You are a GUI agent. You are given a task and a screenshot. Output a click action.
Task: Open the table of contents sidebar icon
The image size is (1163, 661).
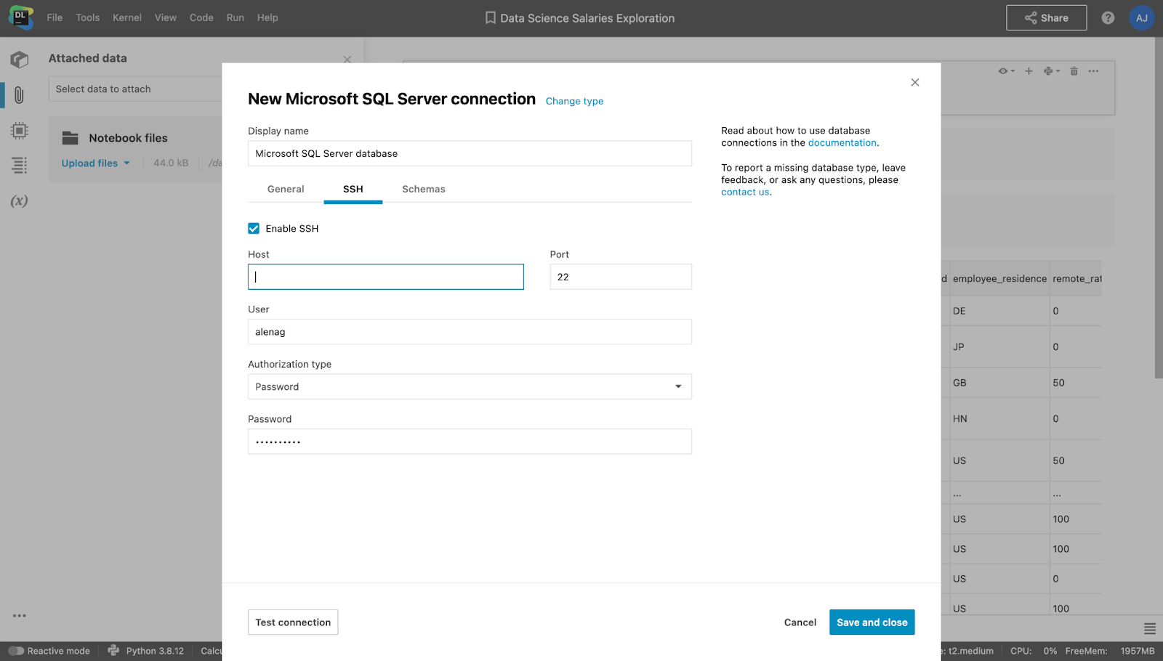tap(20, 166)
